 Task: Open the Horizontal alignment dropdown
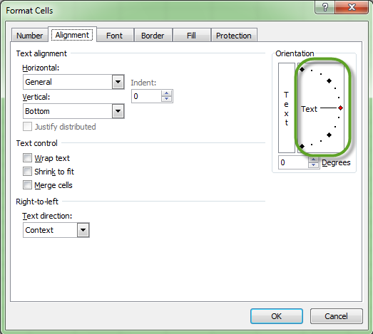(x=118, y=82)
